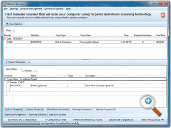
Task: Open the Product Management menu
Action: click(31, 9)
